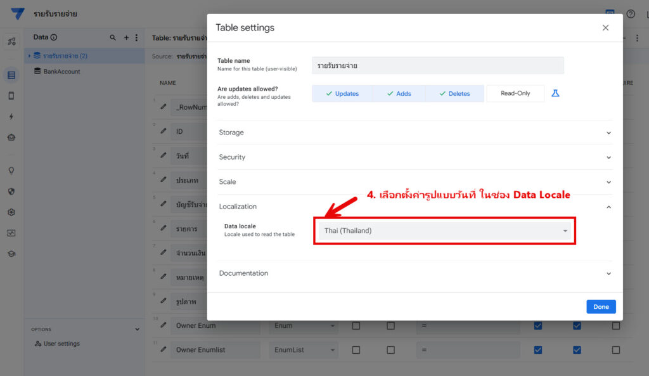Viewport: 649px width, 376px height.
Task: Click the Owner Enum formula field
Action: pyautogui.click(x=468, y=326)
